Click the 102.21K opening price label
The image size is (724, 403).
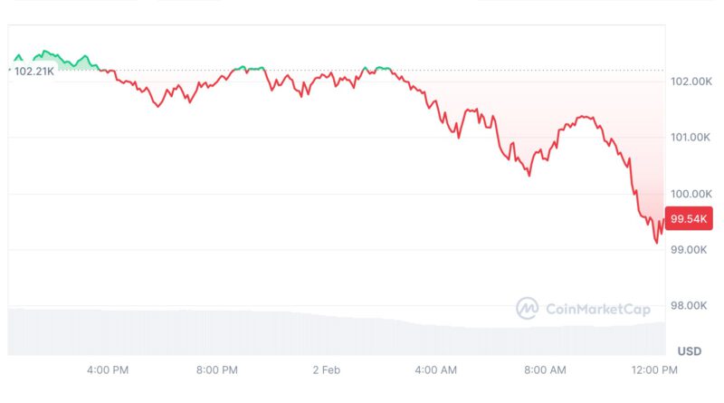[x=33, y=70]
